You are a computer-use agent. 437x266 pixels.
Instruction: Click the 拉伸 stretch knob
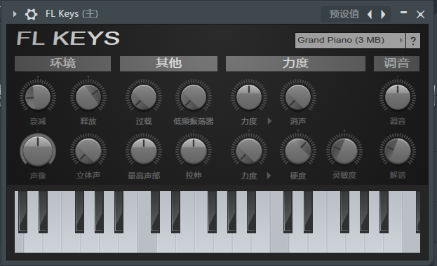194,151
